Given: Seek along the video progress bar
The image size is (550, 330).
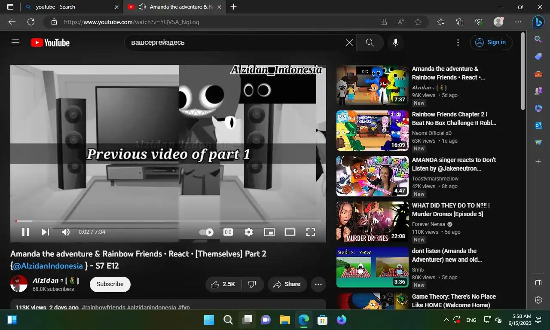Looking at the screenshot, I should click(x=168, y=221).
